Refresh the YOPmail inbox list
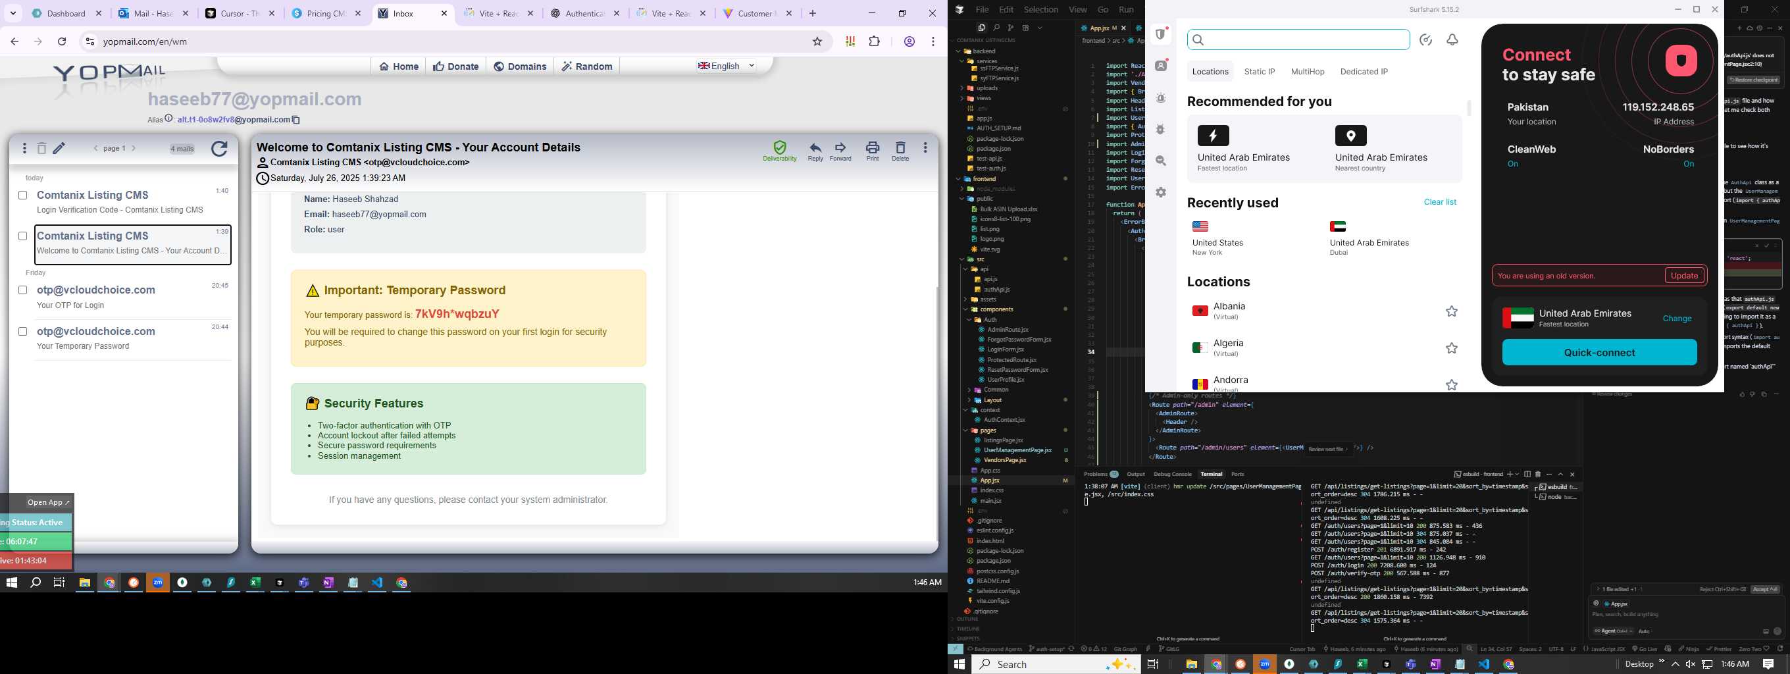 coord(219,149)
